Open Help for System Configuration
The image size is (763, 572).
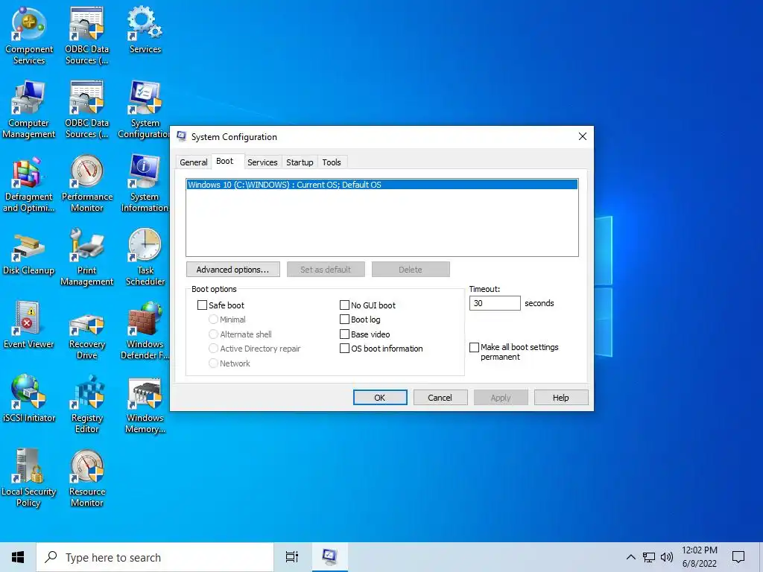click(560, 398)
